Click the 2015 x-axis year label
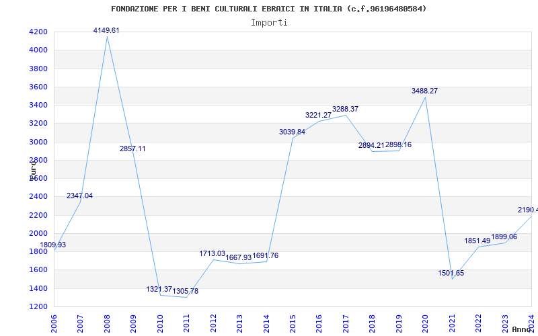 pos(293,323)
